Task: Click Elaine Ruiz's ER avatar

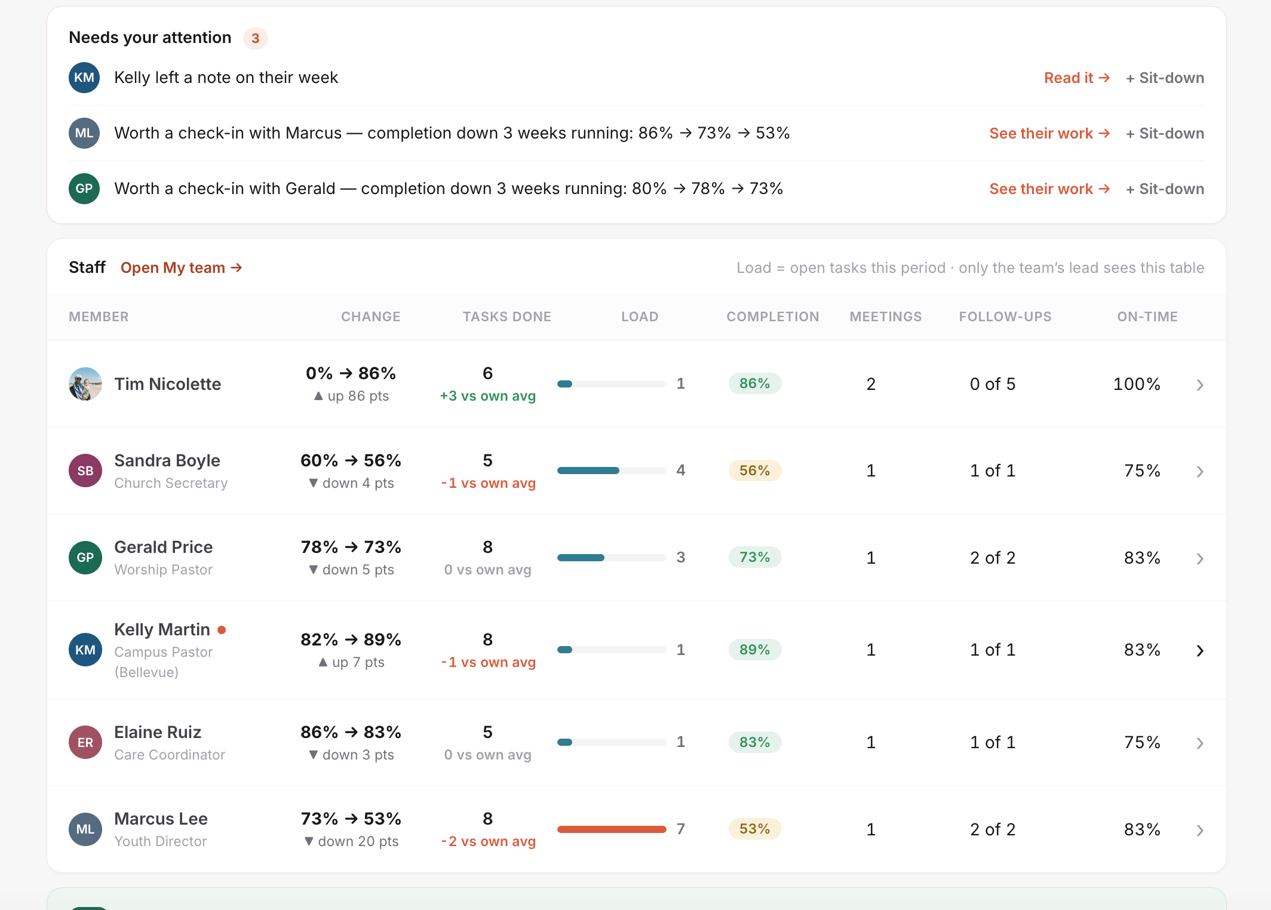Action: [x=85, y=742]
